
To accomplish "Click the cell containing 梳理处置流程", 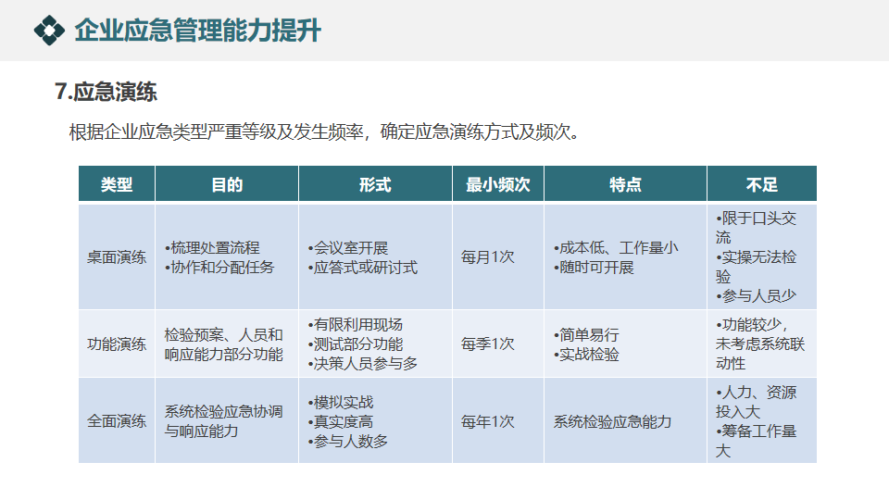I will (x=227, y=256).
